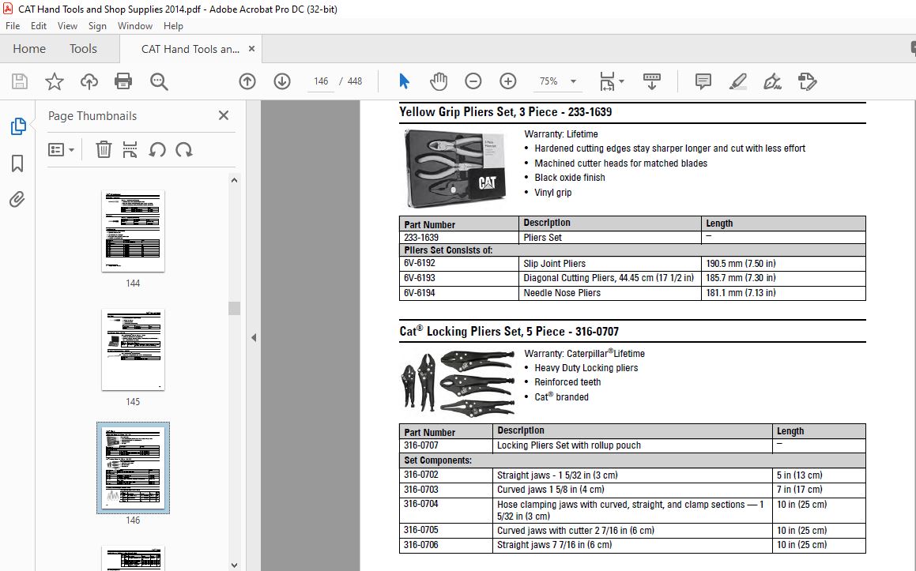The image size is (916, 571).
Task: Click part number 233-1639 table cell
Action: 459,238
